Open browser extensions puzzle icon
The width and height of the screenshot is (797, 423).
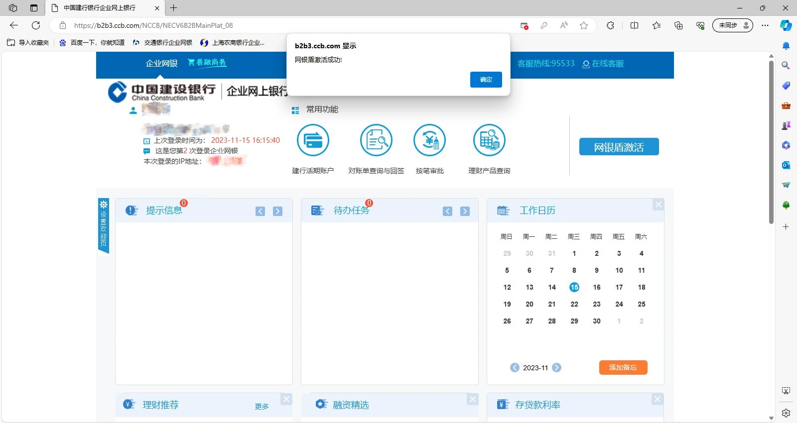tap(610, 25)
